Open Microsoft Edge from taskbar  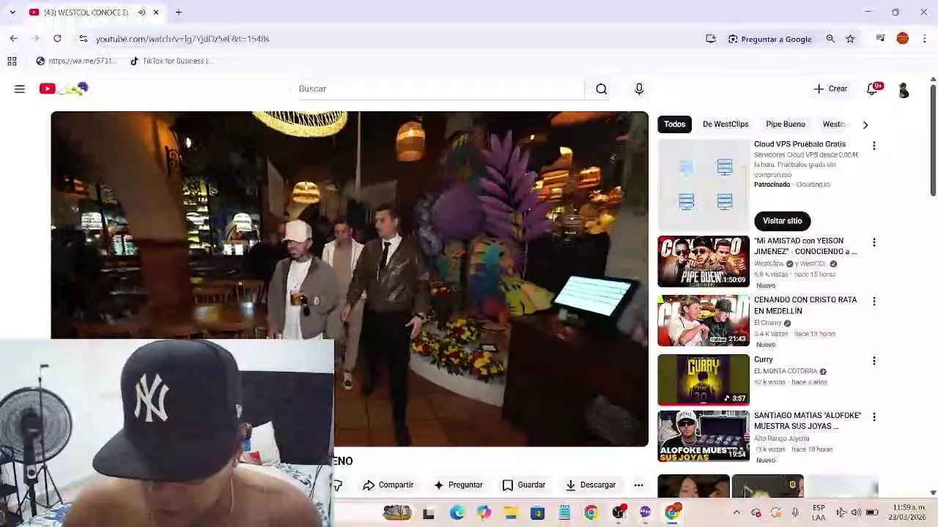(457, 513)
